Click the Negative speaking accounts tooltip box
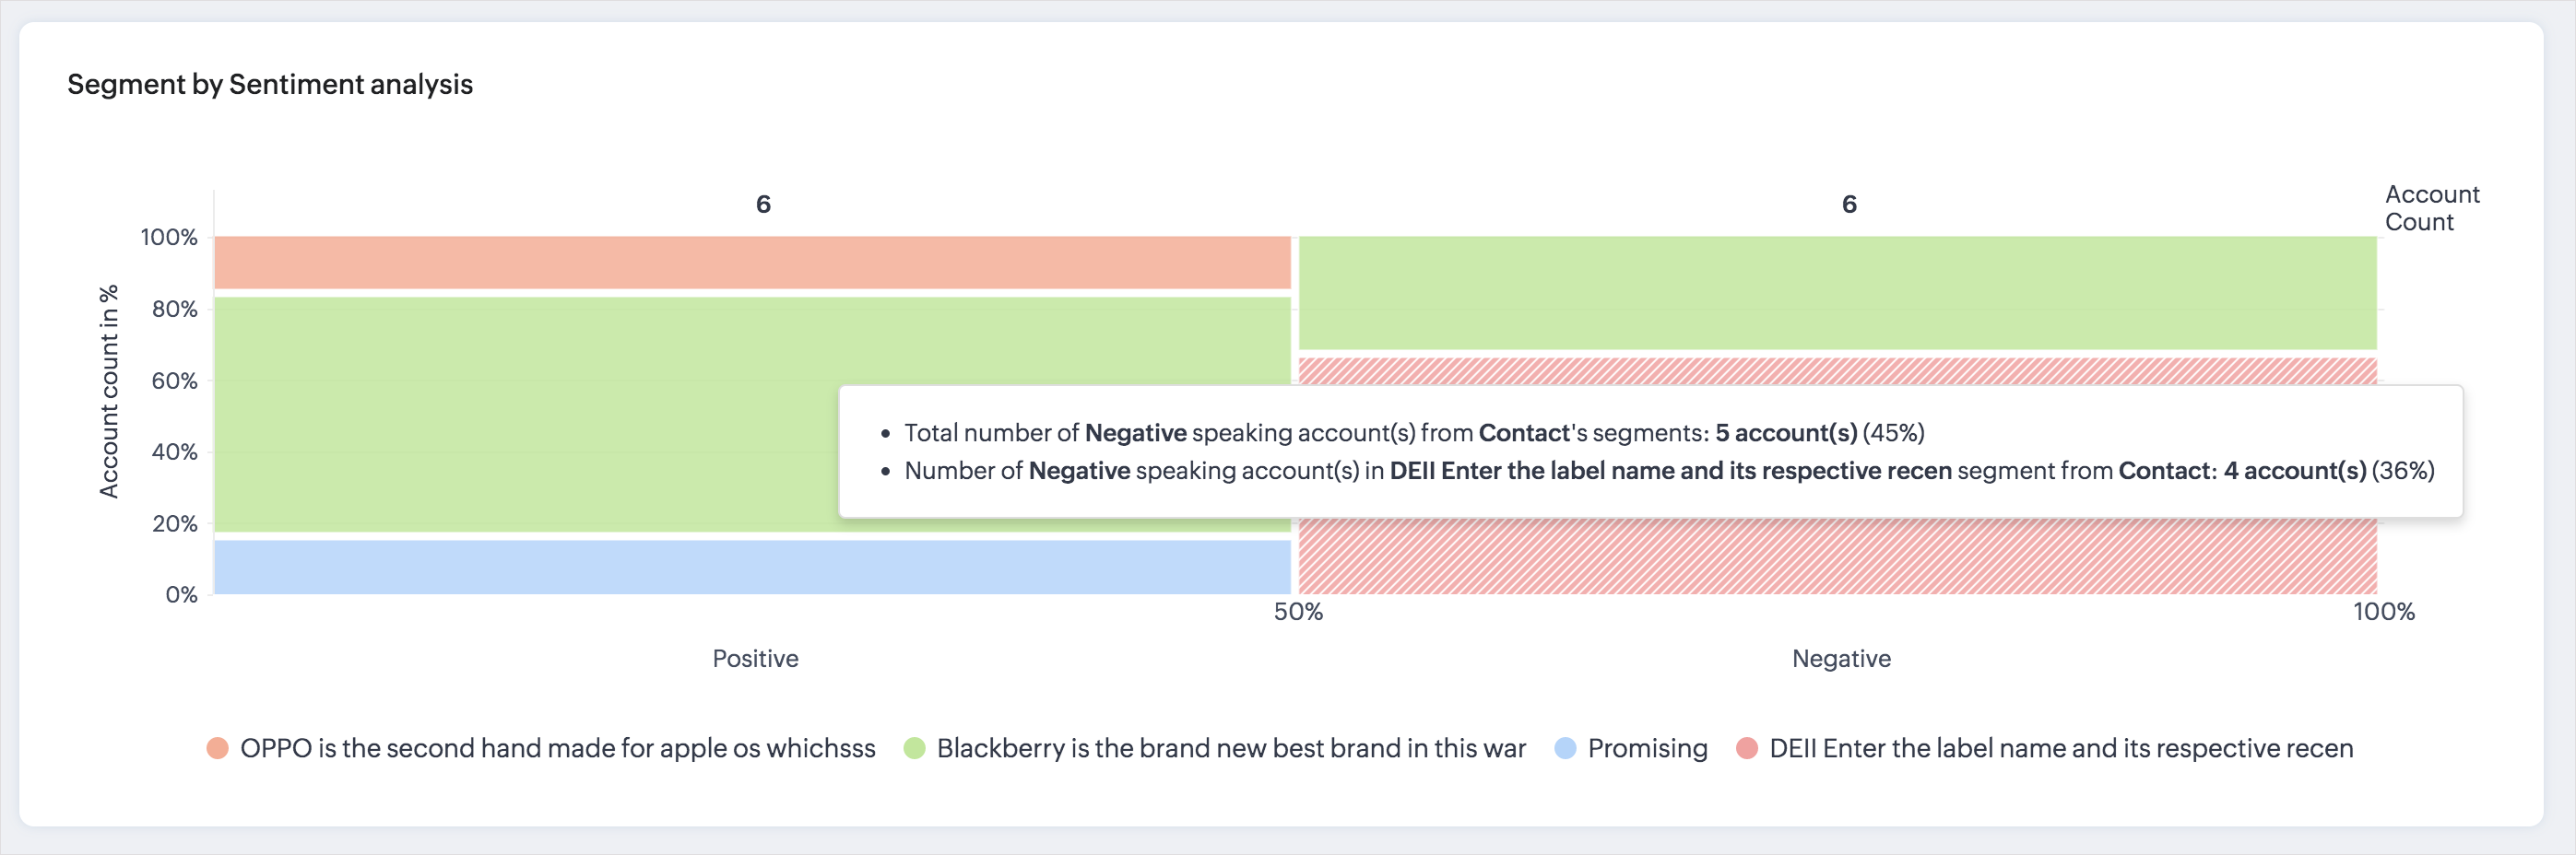 (x=1650, y=451)
